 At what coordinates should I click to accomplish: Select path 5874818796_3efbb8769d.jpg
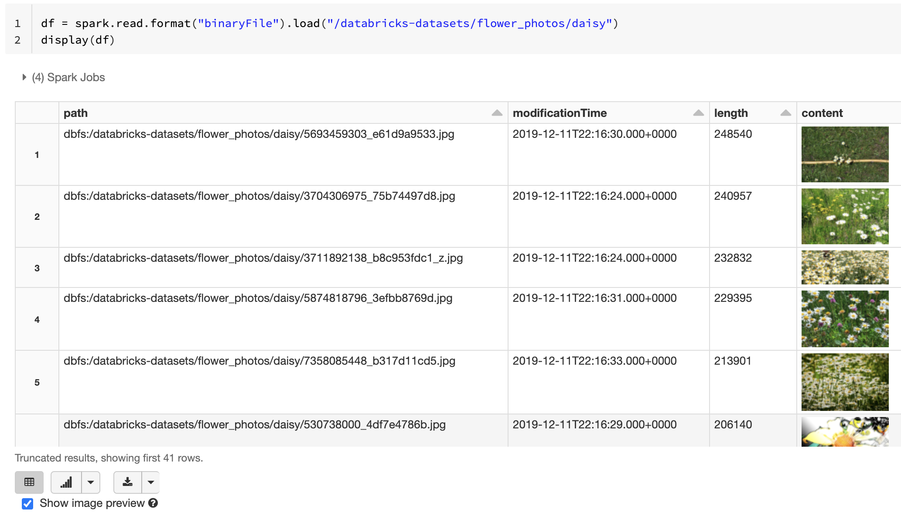[x=258, y=298]
